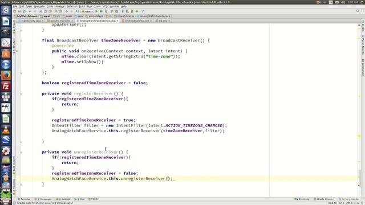Click the line:column indicator in status bar

332,203
